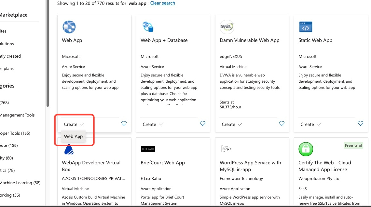Favorite the Web App offering
371x207 pixels.
(124, 123)
